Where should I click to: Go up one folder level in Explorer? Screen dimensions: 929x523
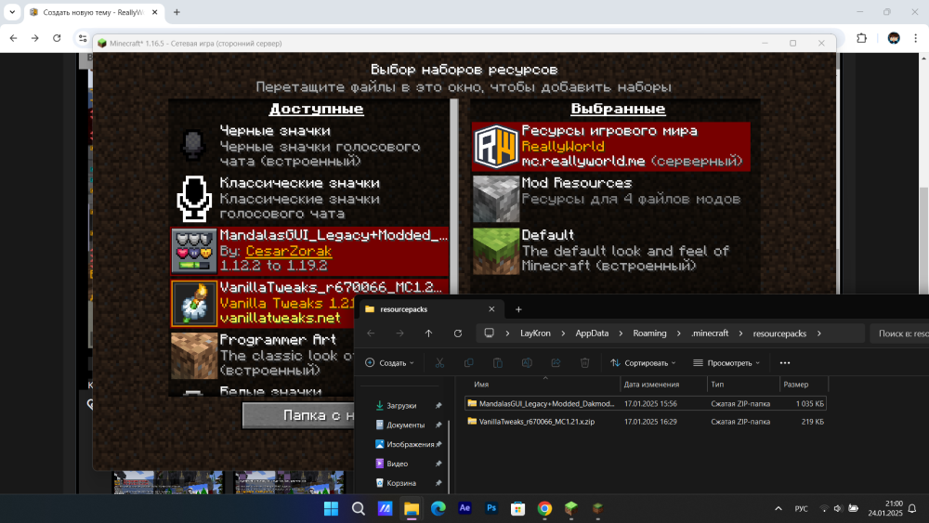click(x=428, y=333)
